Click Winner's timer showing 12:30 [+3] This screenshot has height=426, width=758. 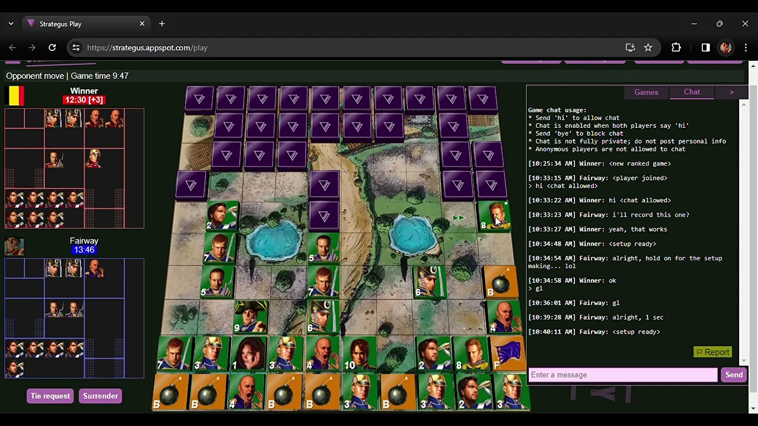pos(83,100)
